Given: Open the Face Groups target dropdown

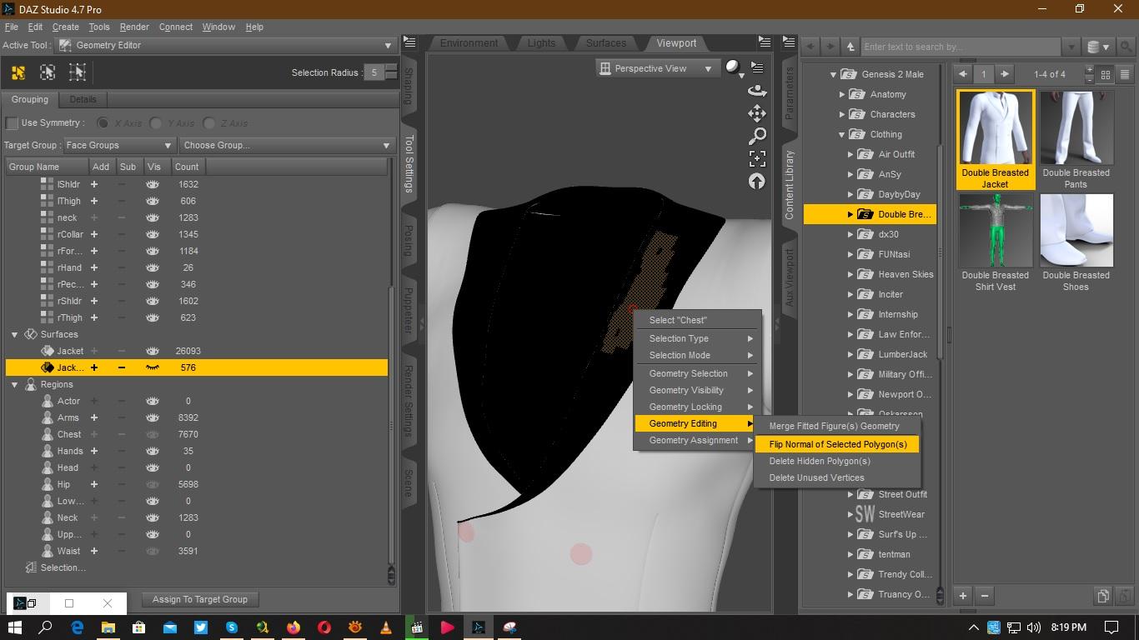Looking at the screenshot, I should (118, 145).
